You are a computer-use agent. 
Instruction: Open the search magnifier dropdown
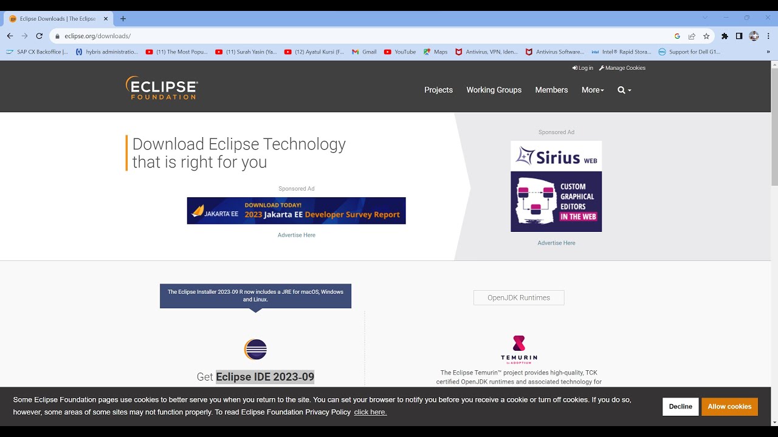624,90
